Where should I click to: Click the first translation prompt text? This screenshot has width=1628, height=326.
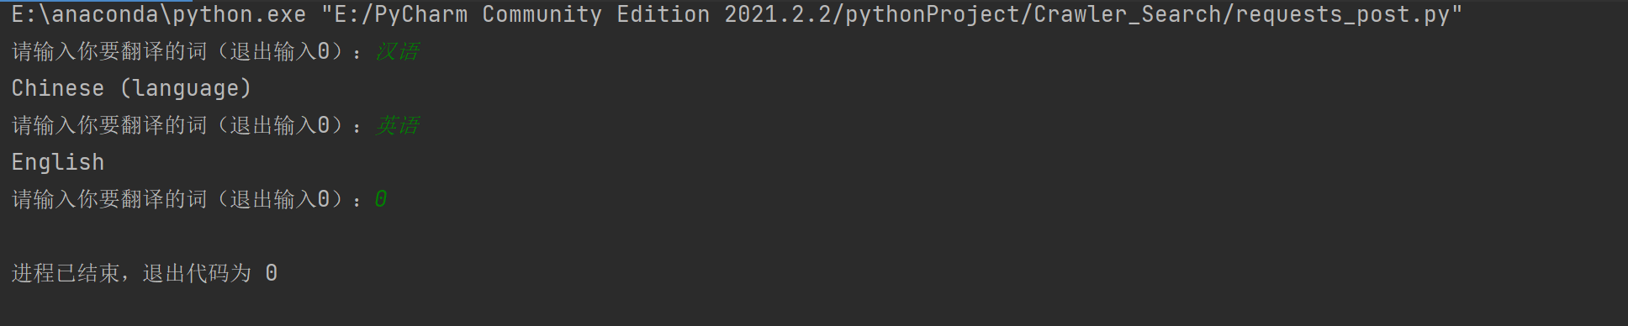186,52
